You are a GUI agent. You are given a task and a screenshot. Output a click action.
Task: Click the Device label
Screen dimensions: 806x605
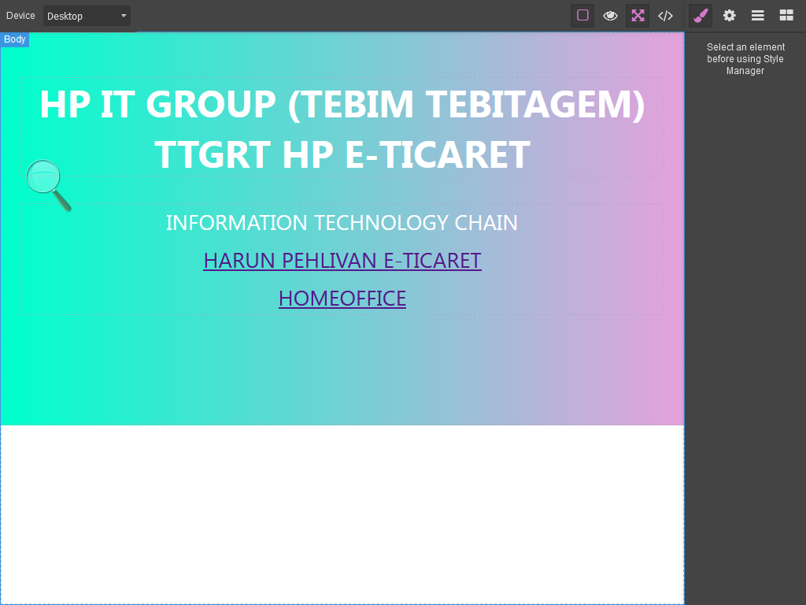point(20,16)
